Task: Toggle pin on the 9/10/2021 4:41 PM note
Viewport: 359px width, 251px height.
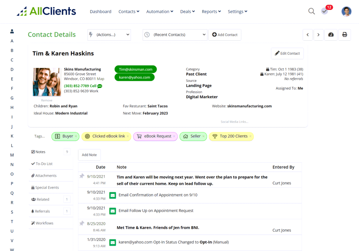Action: (82, 176)
